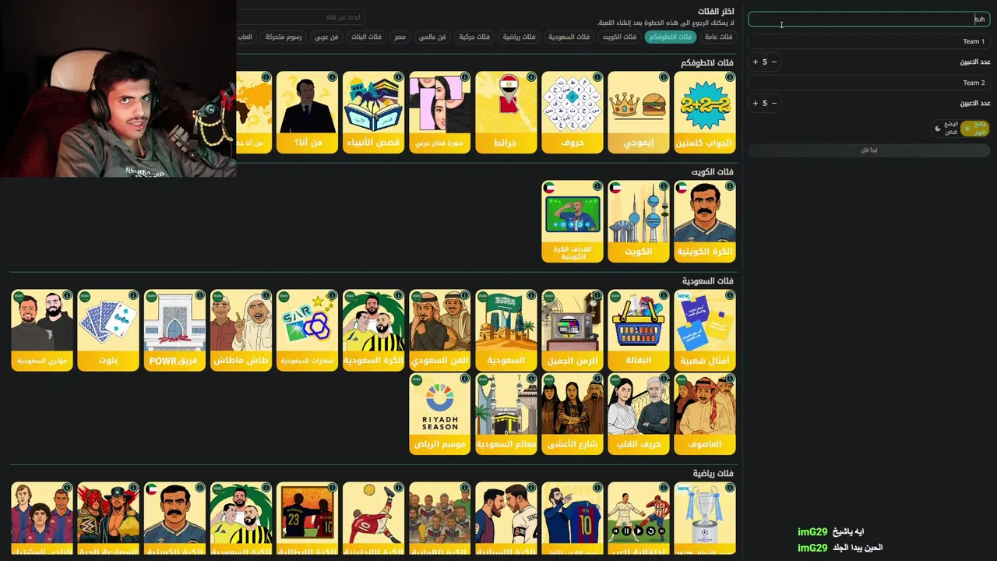Open info icon on بلوت card
The width and height of the screenshot is (997, 561).
pyautogui.click(x=134, y=295)
